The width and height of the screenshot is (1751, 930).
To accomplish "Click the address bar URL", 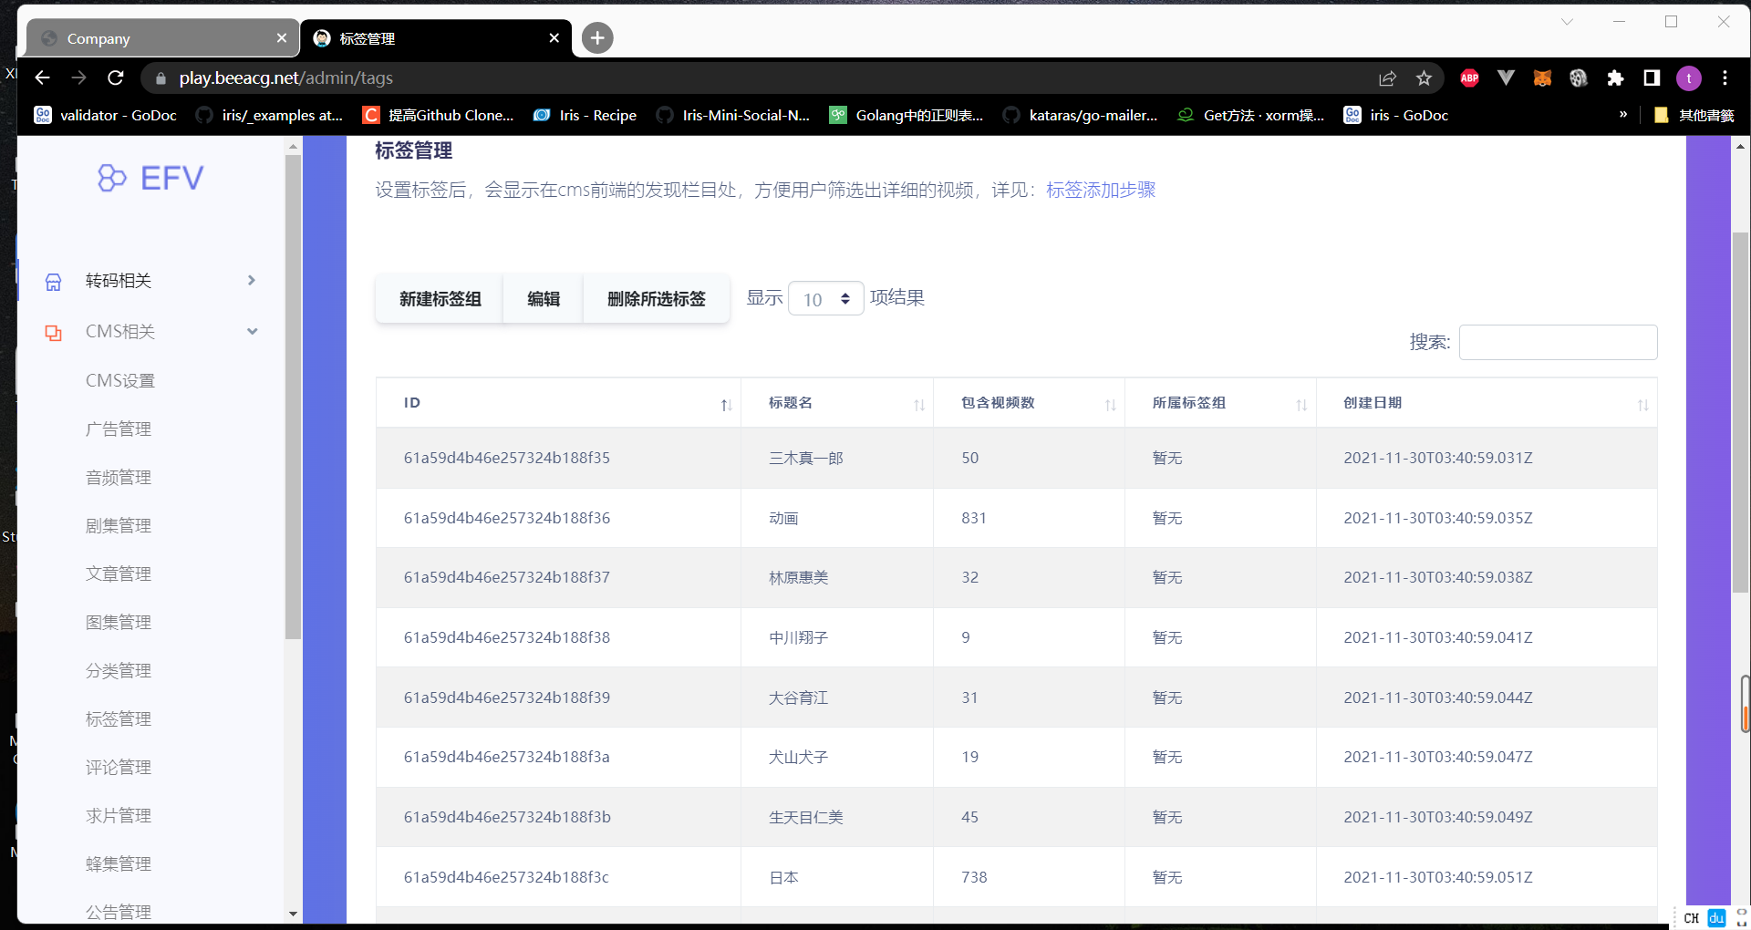I will (x=286, y=78).
